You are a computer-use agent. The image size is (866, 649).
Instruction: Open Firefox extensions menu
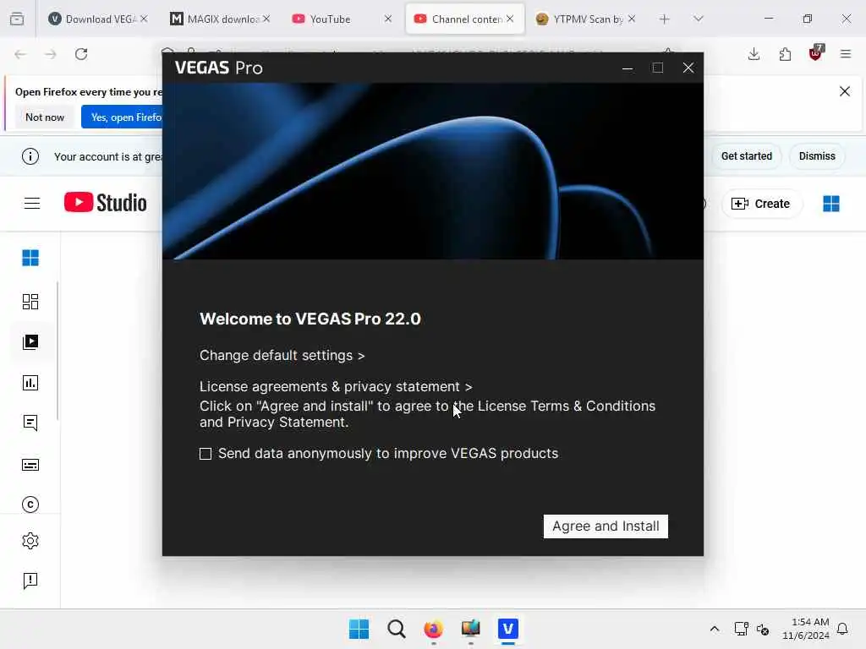(x=785, y=54)
